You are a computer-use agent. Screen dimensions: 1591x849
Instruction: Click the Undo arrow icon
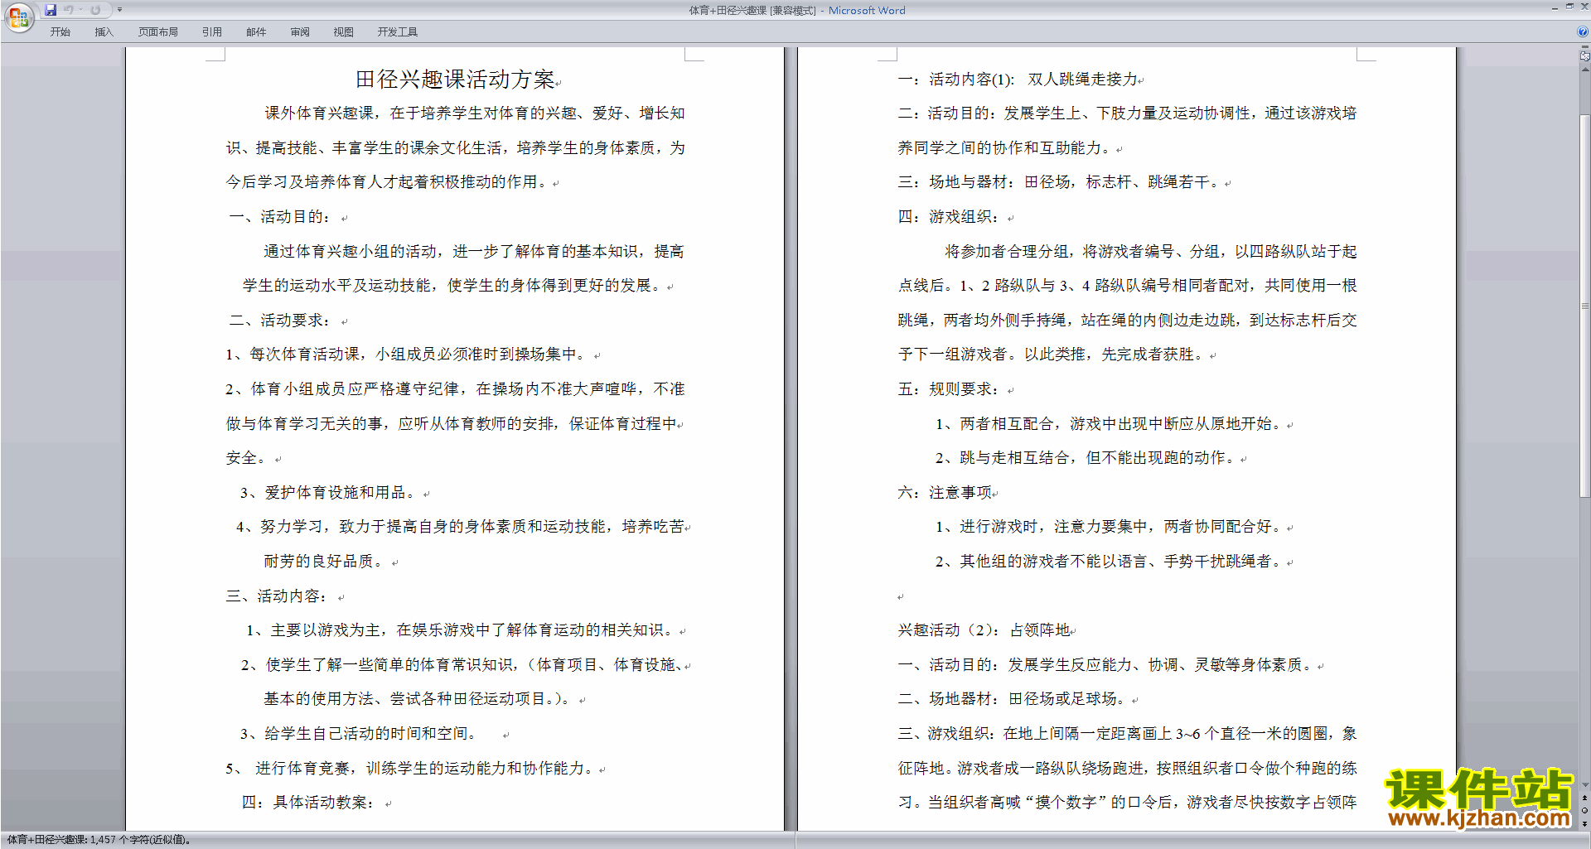pos(69,10)
